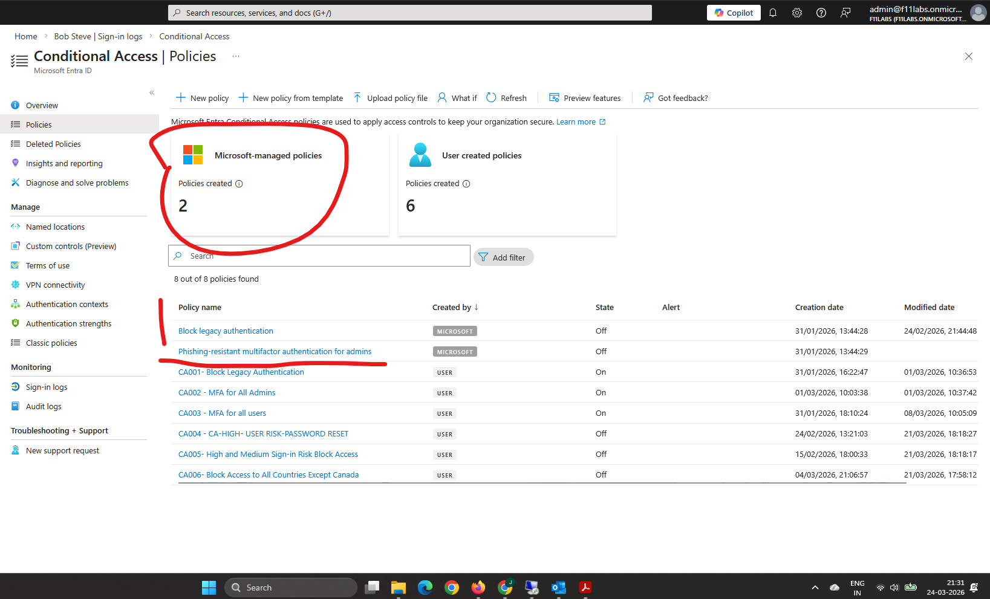
Task: Open CA002 - MFA for All Admins policy
Action: (x=227, y=393)
